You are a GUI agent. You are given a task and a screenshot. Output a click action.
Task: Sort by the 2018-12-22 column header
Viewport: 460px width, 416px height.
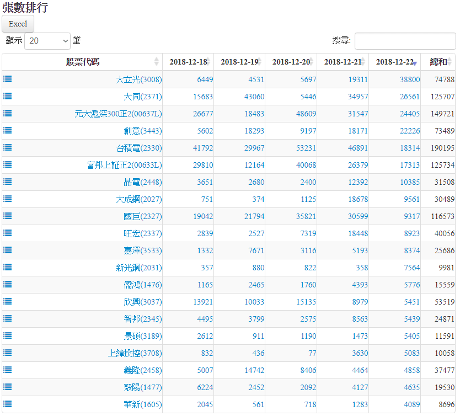coord(394,62)
